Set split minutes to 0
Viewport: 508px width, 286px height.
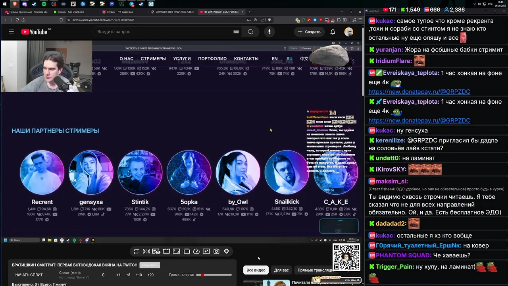[103, 275]
